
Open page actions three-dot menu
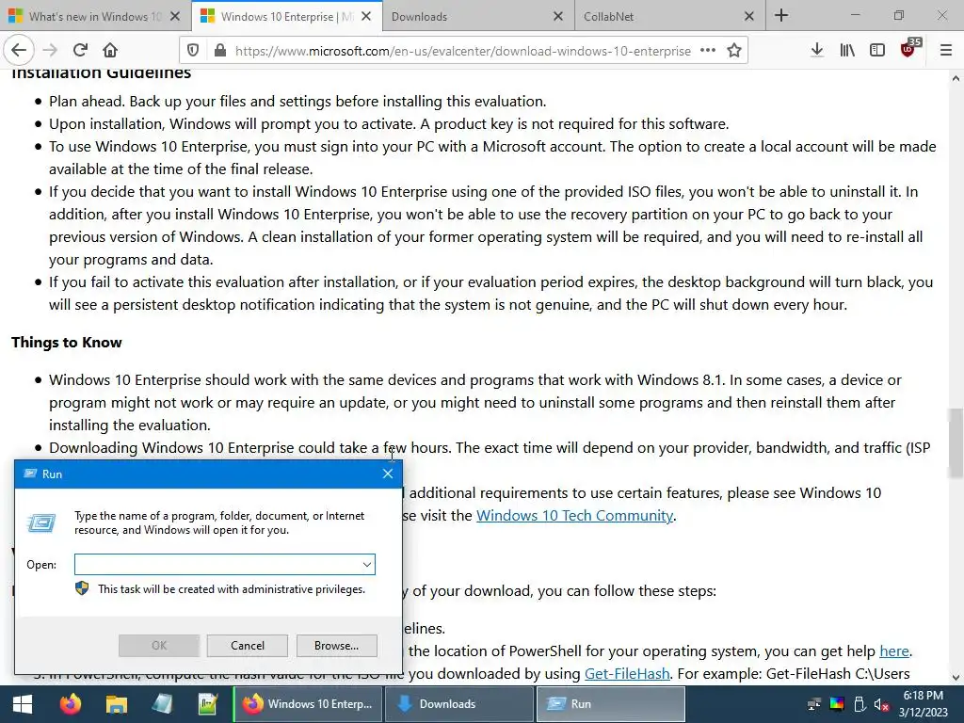(708, 51)
